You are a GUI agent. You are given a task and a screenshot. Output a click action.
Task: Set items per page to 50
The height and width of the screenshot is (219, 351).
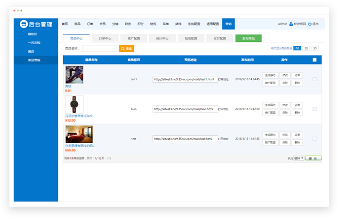(x=315, y=48)
